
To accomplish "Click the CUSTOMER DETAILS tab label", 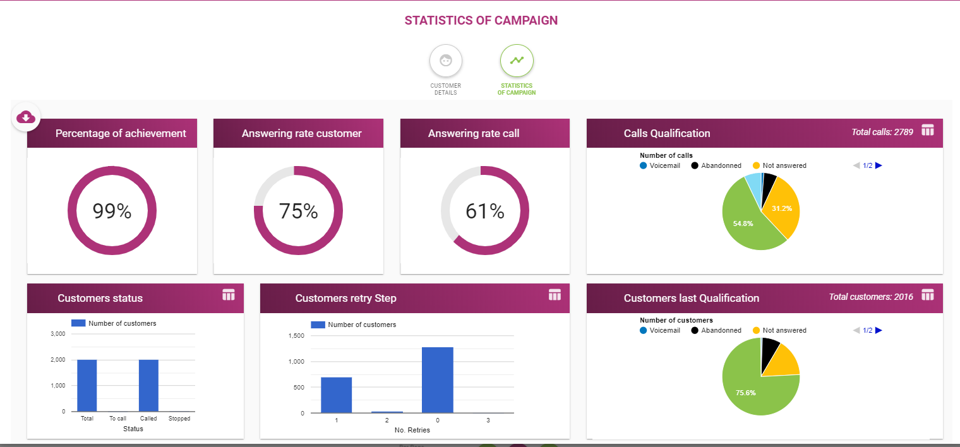I will [446, 89].
